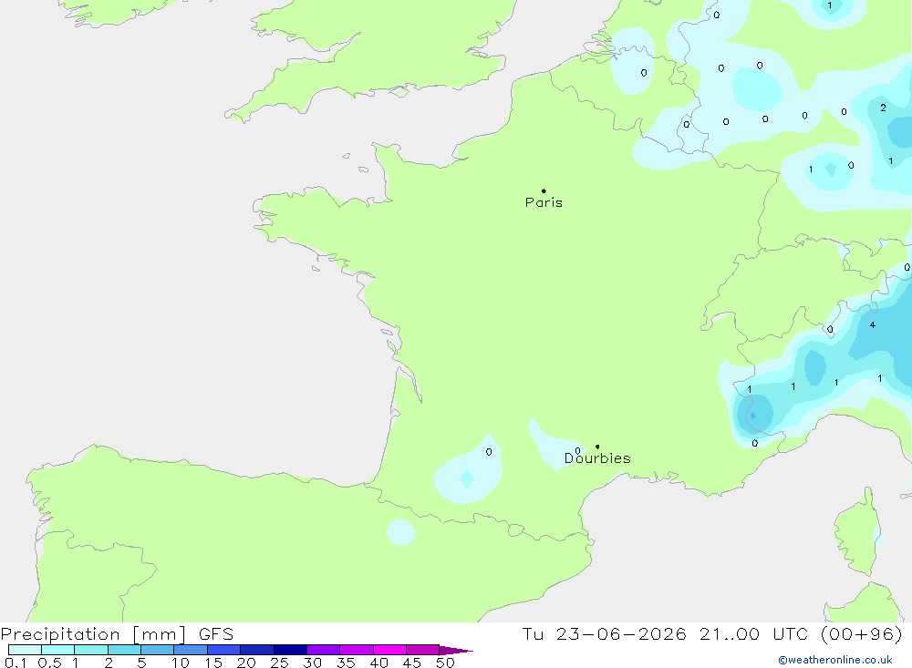This screenshot has height=668, width=912.
Task: Click the above-50 mm legend arrow tip
Action: pos(456,650)
